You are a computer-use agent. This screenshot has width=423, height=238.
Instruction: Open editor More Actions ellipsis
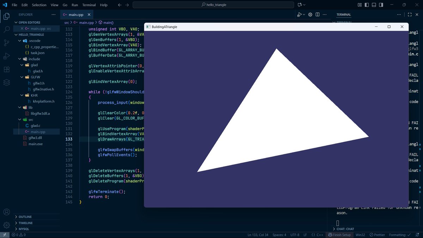(325, 14)
